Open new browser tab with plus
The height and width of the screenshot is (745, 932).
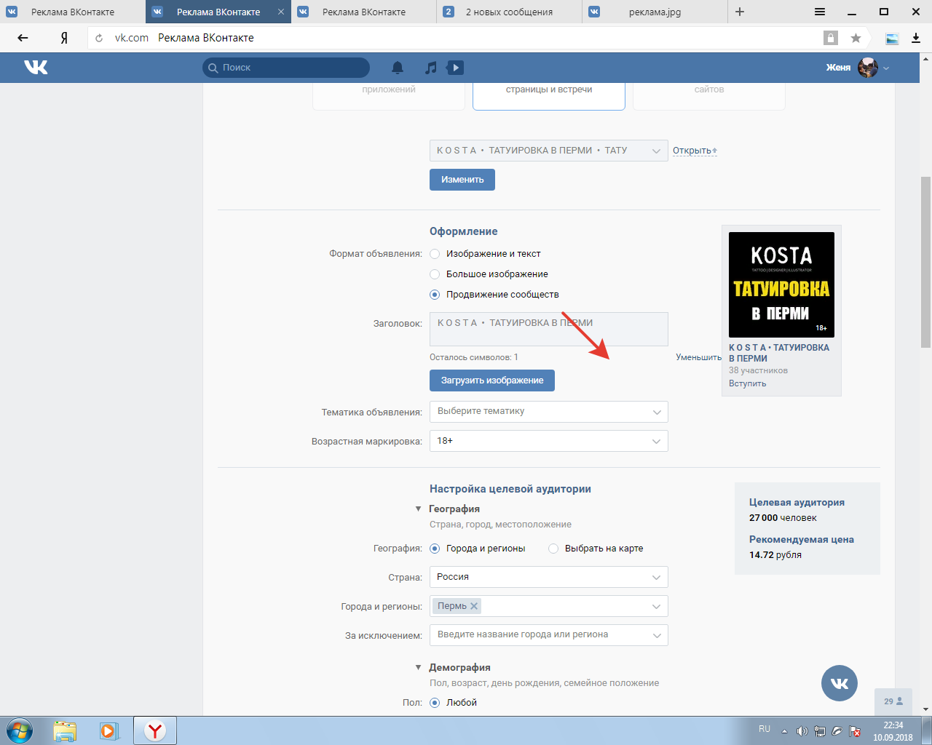tap(740, 12)
